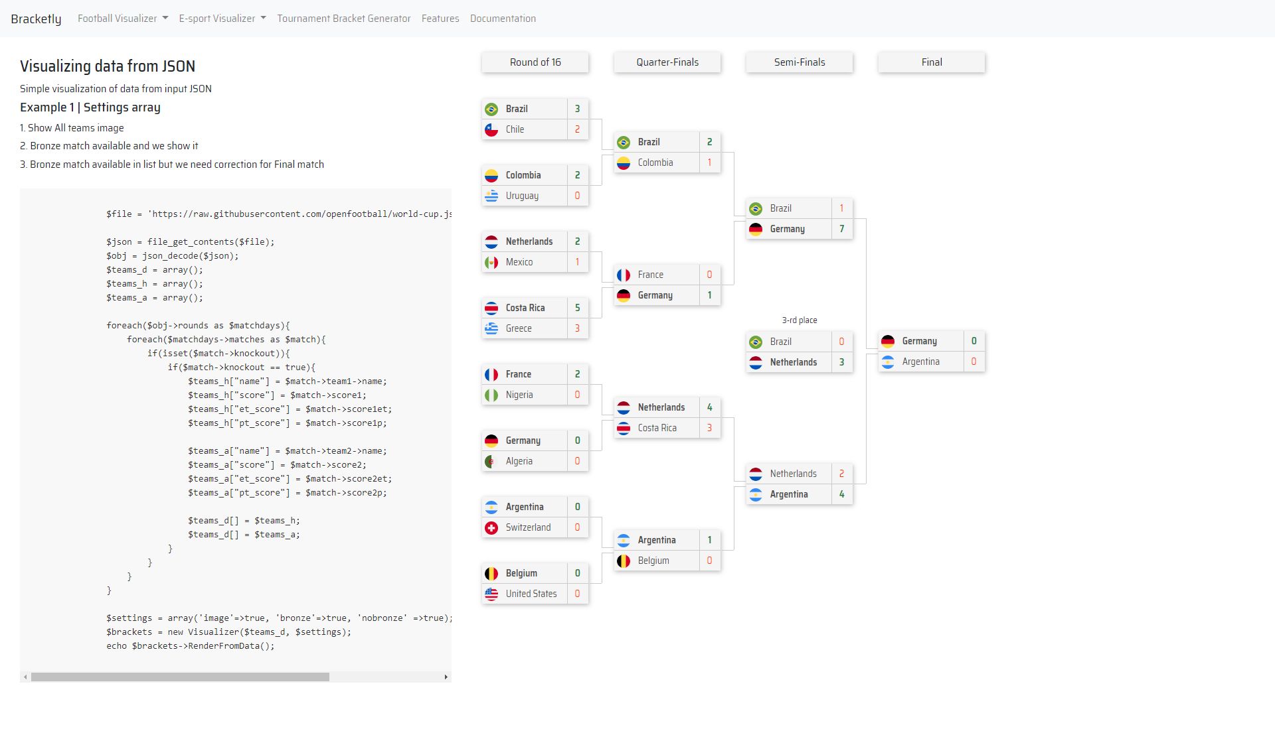Click the United States flag icon

coord(491,594)
